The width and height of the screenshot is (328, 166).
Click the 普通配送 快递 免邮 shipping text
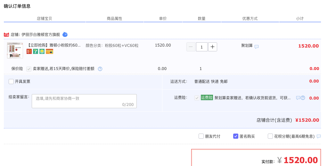(211, 82)
